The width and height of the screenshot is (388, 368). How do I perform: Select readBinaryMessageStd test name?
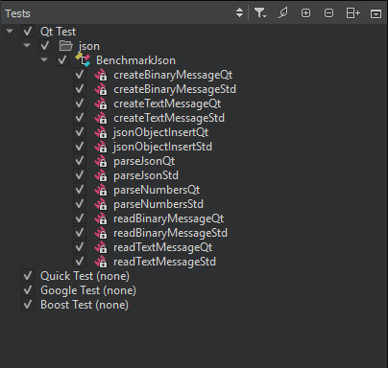(170, 233)
